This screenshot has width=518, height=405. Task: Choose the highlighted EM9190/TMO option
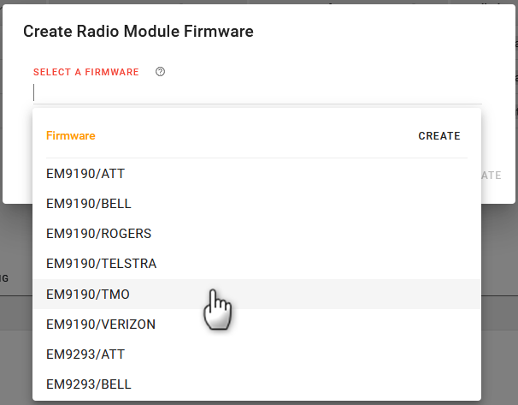[88, 294]
